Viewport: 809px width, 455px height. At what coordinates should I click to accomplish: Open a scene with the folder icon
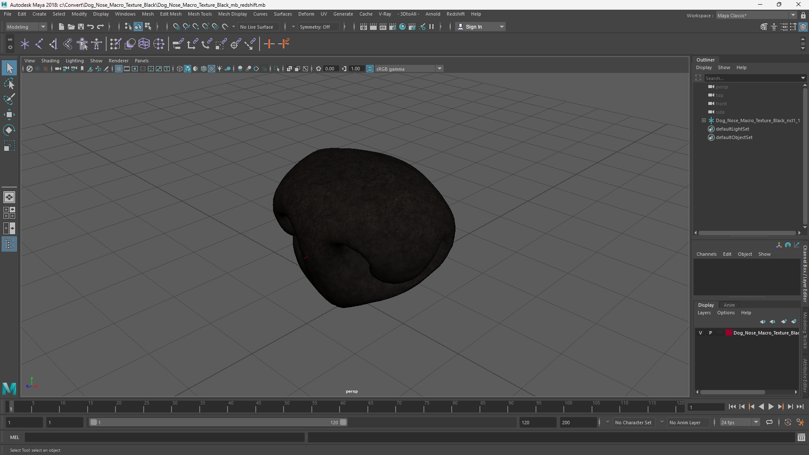(x=71, y=27)
